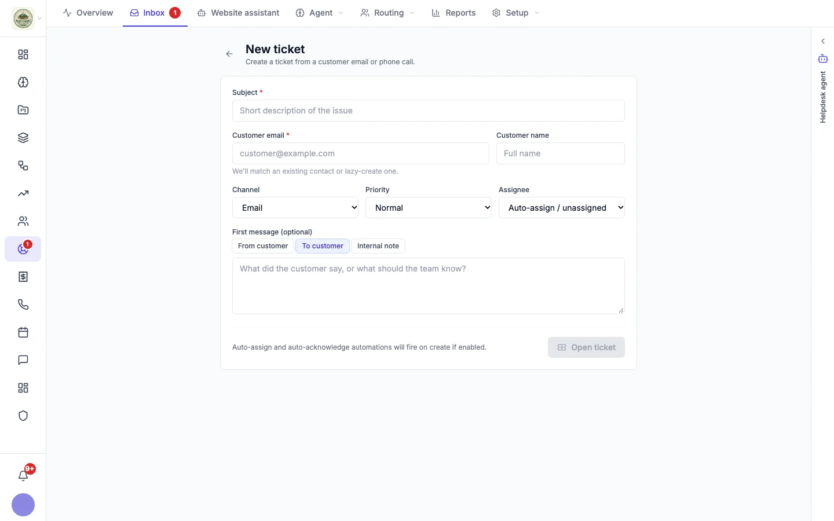Click the chat bubble sidebar icon
This screenshot has height=521, width=834.
point(23,360)
